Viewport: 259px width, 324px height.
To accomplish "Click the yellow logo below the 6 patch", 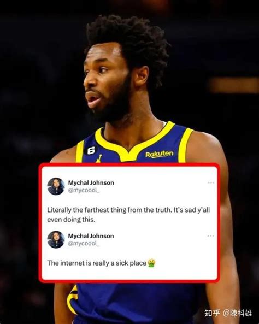I will [99, 158].
